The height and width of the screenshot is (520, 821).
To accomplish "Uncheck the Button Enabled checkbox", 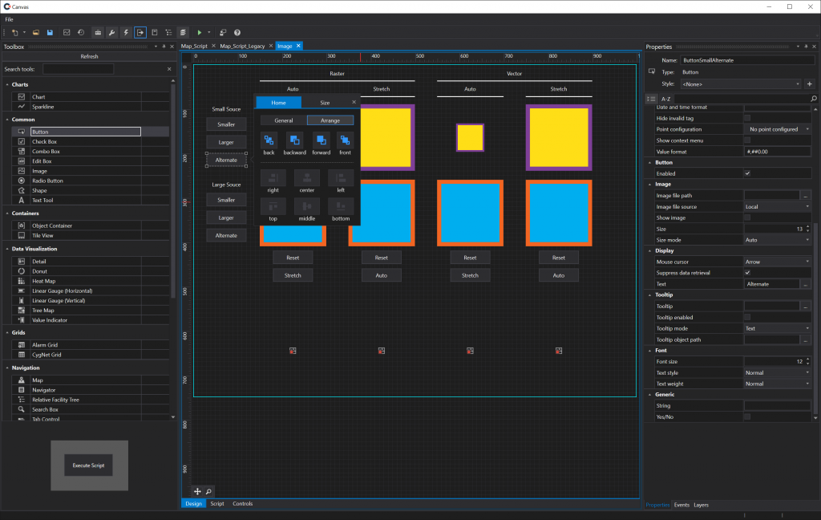I will coord(747,173).
